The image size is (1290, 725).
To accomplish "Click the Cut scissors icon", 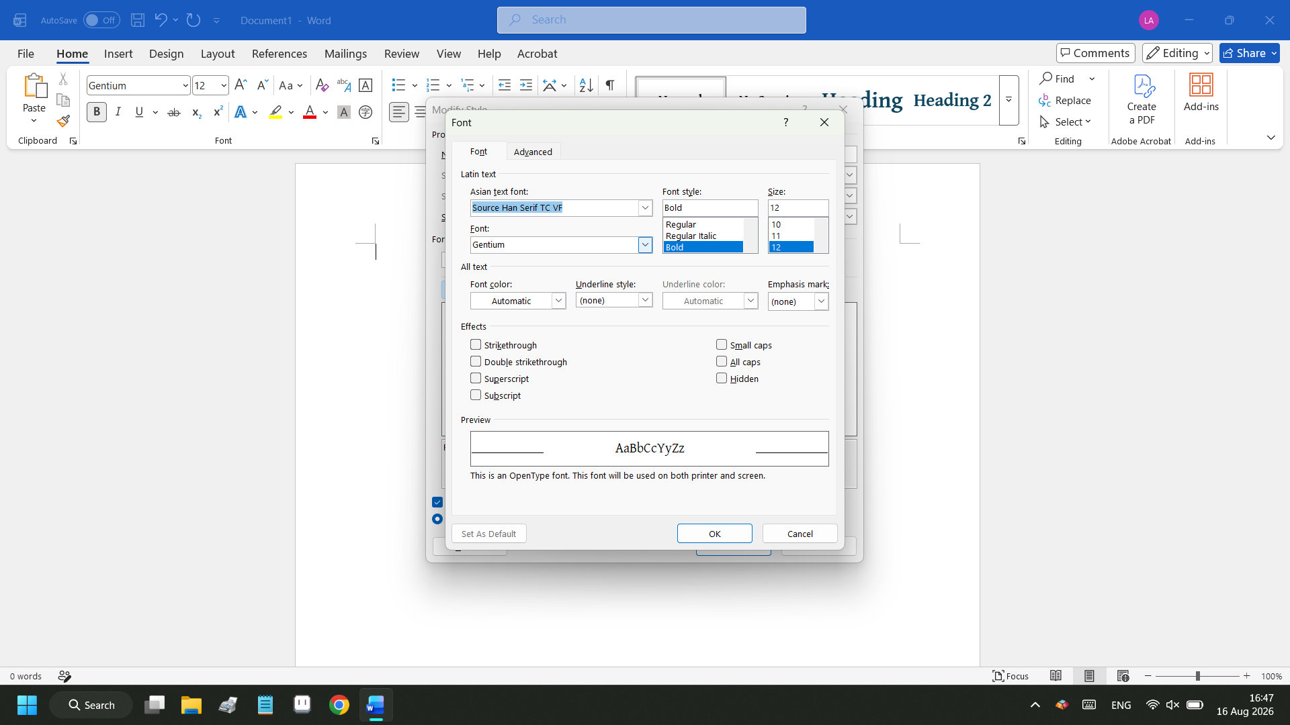I will [x=63, y=79].
